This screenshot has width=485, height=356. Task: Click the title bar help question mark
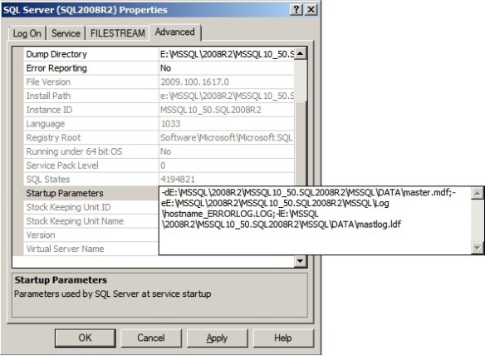pyautogui.click(x=296, y=10)
